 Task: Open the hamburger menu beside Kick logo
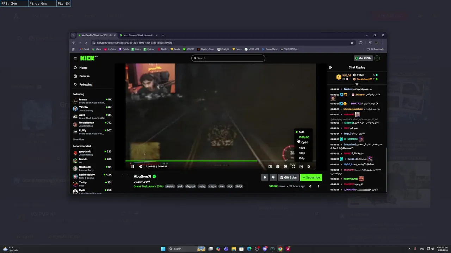pos(75,58)
